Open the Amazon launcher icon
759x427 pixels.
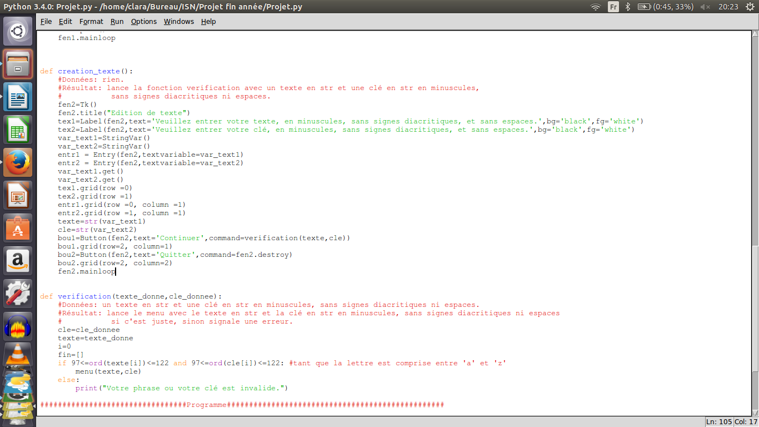18,261
